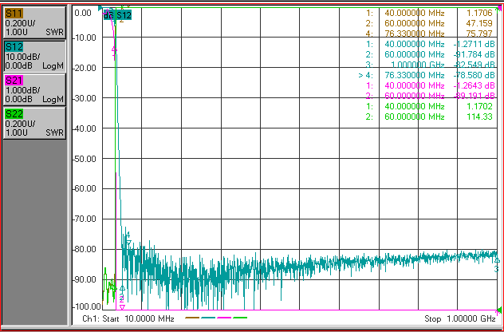
Task: Click the S22 SWR format label
Action: [x=55, y=132]
